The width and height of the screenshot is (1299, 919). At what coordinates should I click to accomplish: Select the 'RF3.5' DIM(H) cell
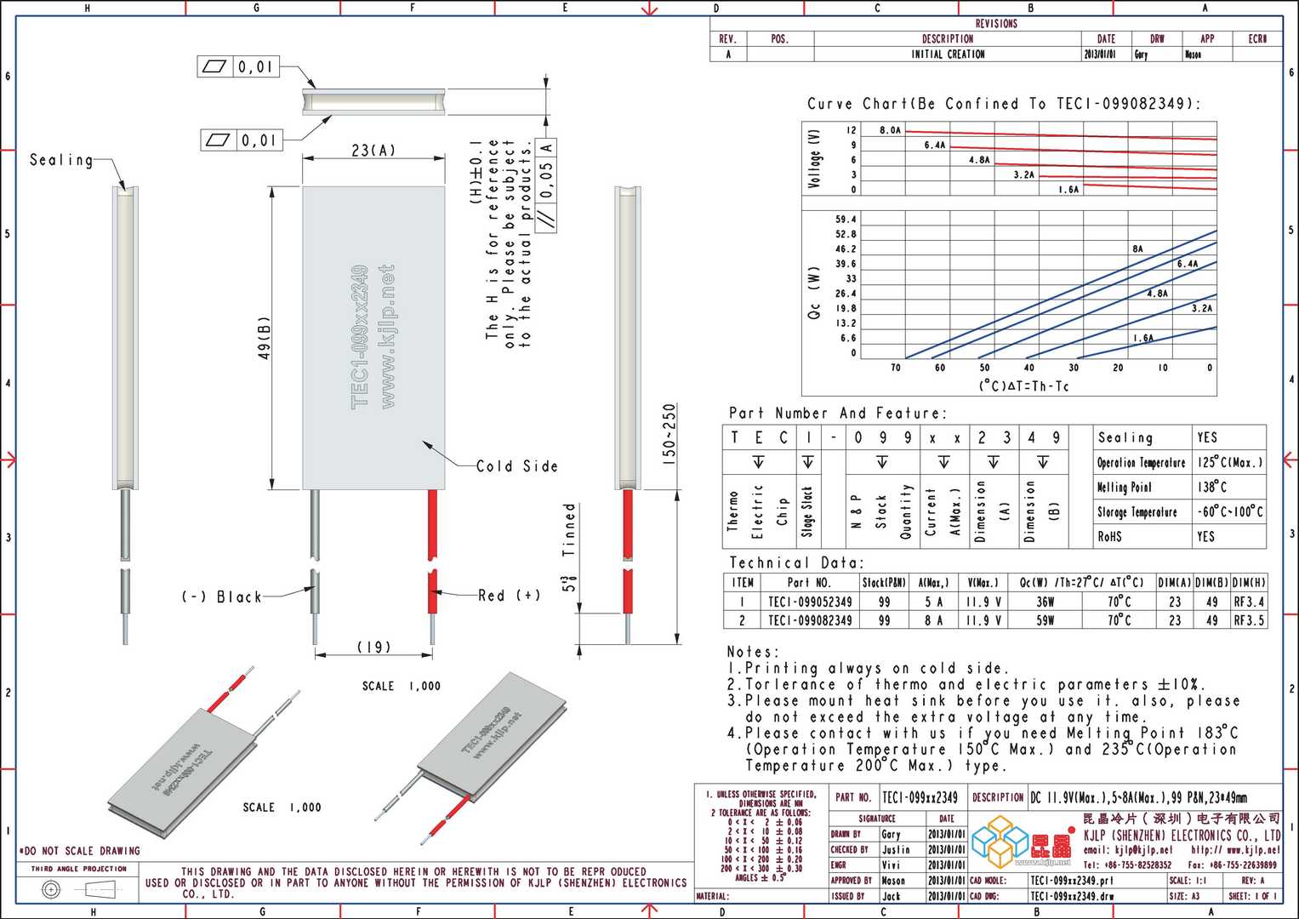point(1249,620)
